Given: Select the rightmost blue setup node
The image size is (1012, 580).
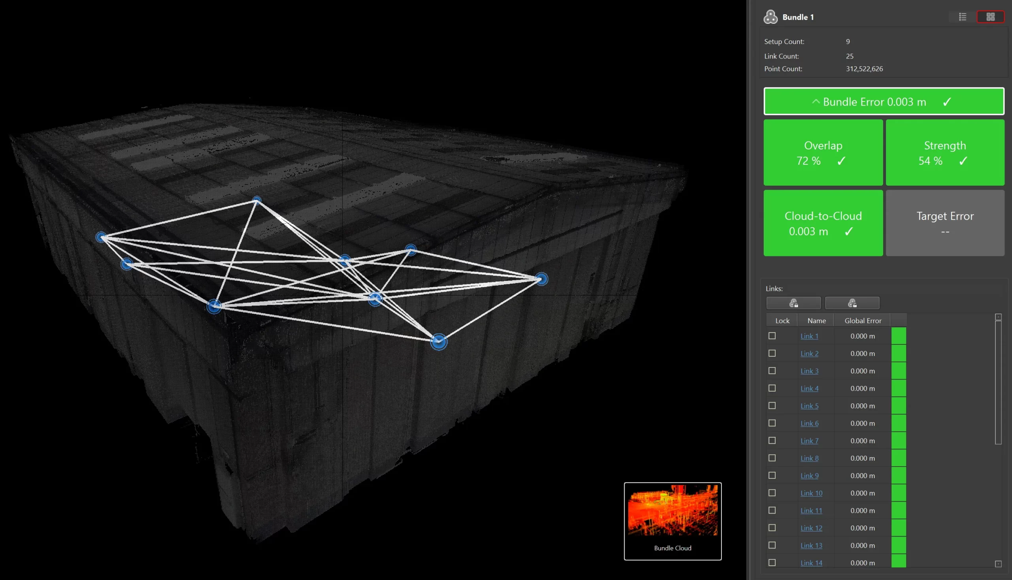Looking at the screenshot, I should coord(541,279).
